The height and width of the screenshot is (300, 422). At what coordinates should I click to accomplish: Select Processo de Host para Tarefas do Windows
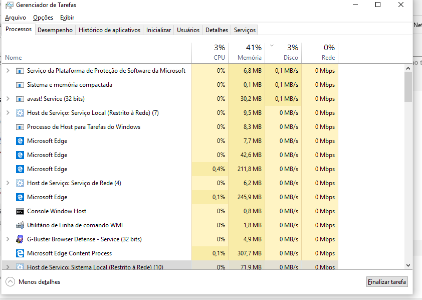84,127
